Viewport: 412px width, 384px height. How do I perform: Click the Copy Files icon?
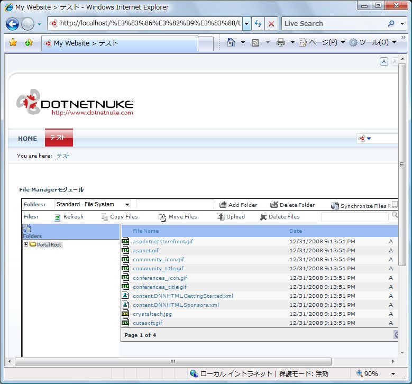pyautogui.click(x=105, y=217)
